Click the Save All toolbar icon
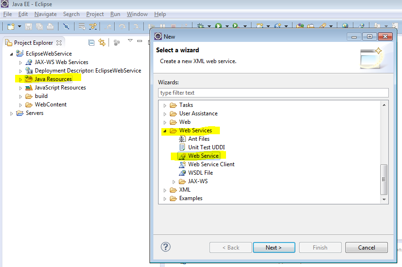402x267 pixels. click(x=40, y=26)
